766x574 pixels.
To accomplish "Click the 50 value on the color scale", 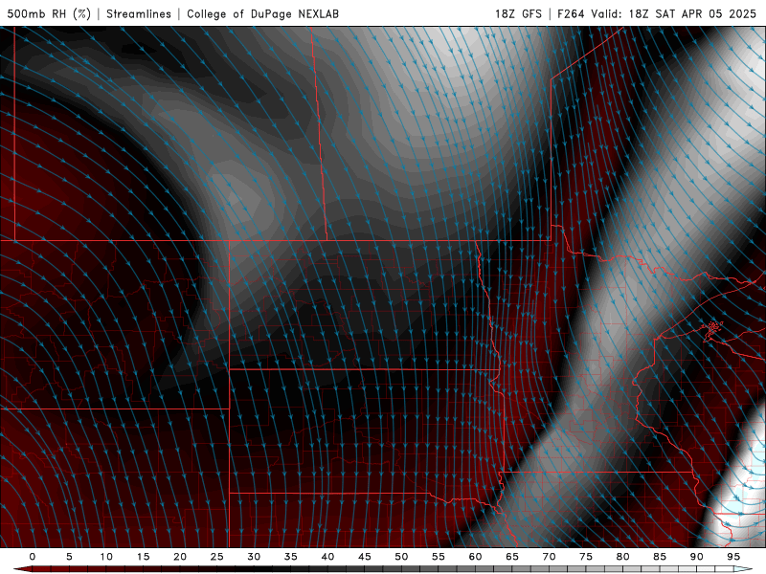I will coord(401,557).
